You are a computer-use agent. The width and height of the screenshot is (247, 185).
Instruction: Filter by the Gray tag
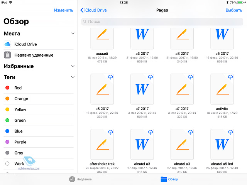pyautogui.click(x=39, y=153)
